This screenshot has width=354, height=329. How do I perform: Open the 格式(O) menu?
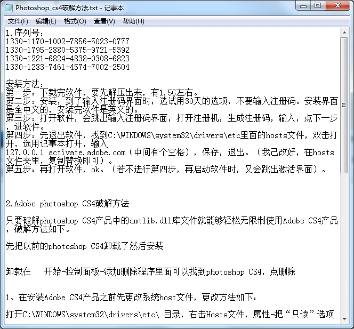point(75,21)
